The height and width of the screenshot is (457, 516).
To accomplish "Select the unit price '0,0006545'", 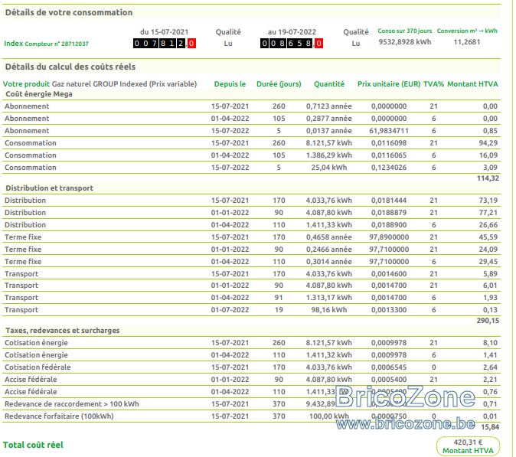I will (x=389, y=367).
